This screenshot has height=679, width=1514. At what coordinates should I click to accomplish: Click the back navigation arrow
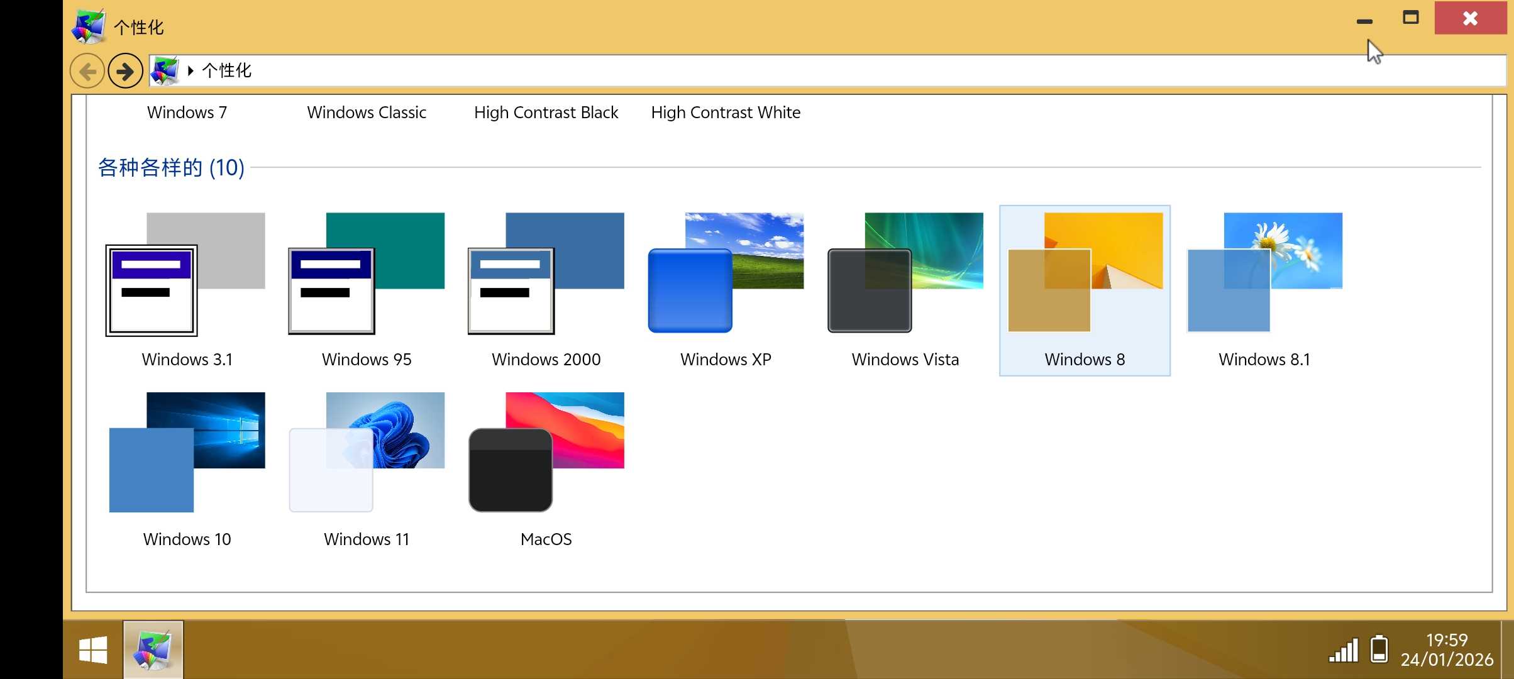pyautogui.click(x=87, y=71)
